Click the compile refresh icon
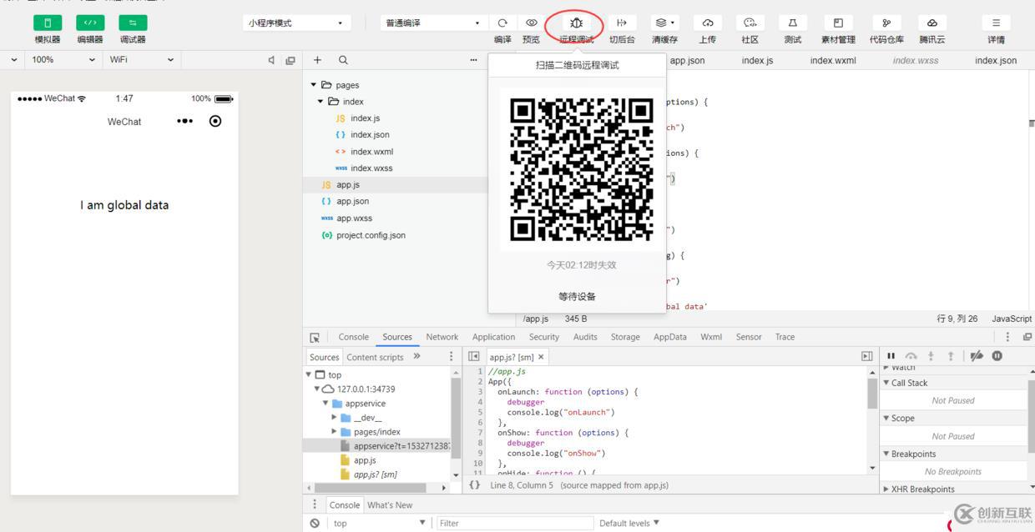 tap(502, 23)
